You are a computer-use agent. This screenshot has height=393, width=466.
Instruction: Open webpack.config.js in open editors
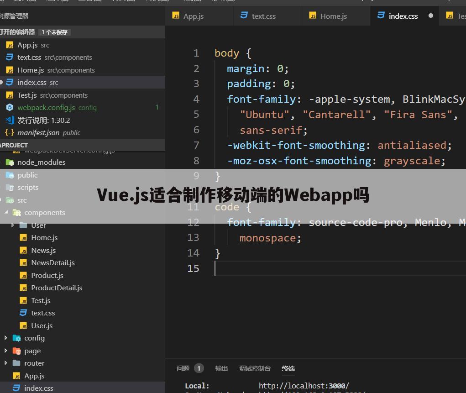[83, 108]
